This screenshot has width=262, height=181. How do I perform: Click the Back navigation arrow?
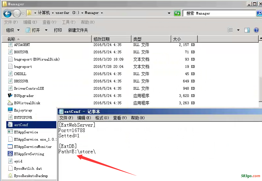[8, 14]
